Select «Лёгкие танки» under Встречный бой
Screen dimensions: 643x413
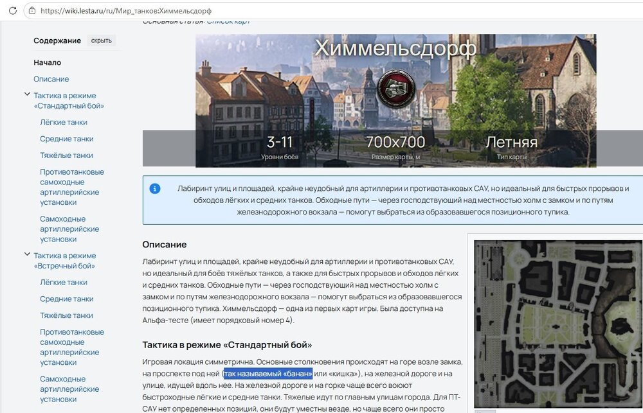[64, 283]
